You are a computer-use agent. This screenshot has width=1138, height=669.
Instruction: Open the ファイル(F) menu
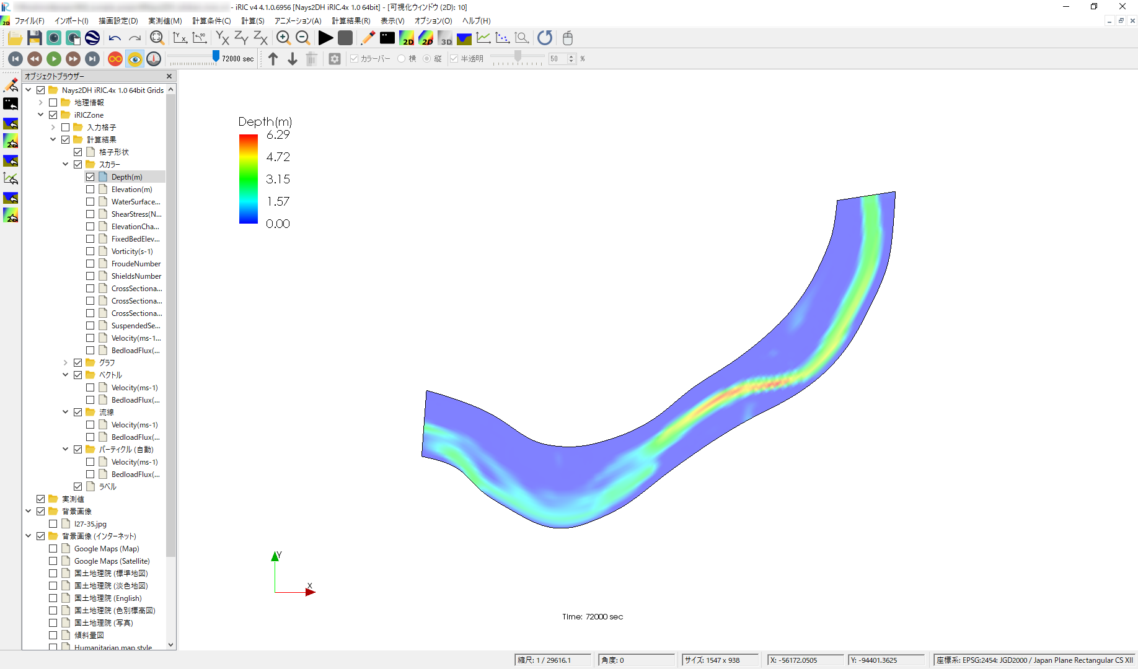30,21
